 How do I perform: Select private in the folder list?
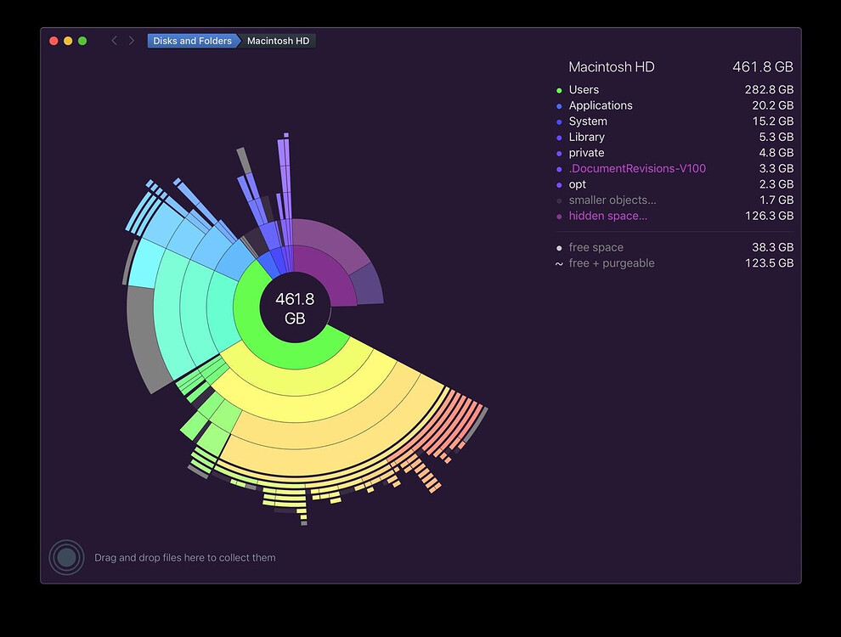tap(674, 153)
